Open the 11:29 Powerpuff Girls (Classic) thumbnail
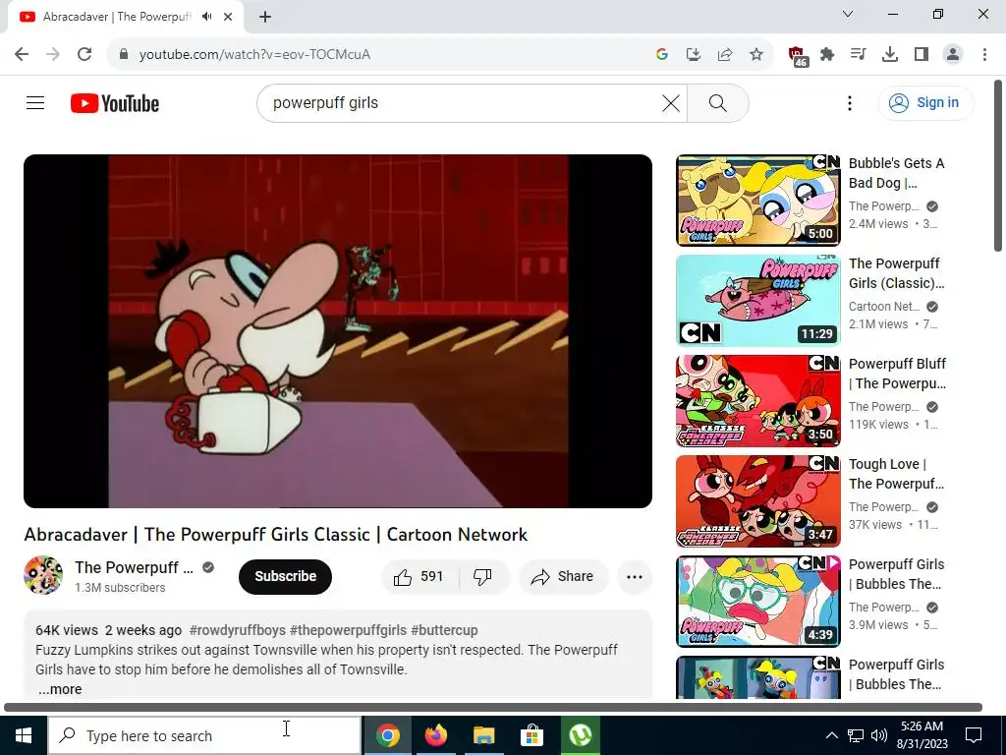Image resolution: width=1006 pixels, height=755 pixels. pos(757,301)
